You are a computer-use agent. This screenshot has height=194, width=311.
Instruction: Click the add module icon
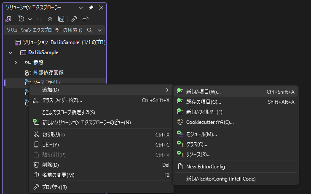click(180, 134)
